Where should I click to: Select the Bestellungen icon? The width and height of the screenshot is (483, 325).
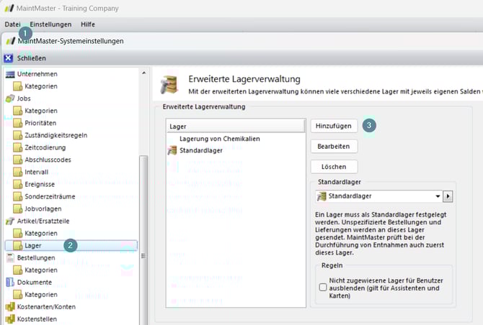coord(10,257)
